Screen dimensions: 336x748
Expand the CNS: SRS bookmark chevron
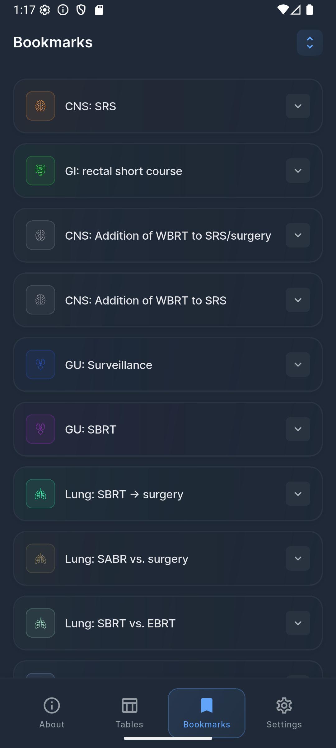[x=298, y=106]
